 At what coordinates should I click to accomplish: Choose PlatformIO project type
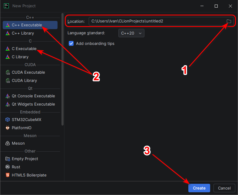(30, 128)
